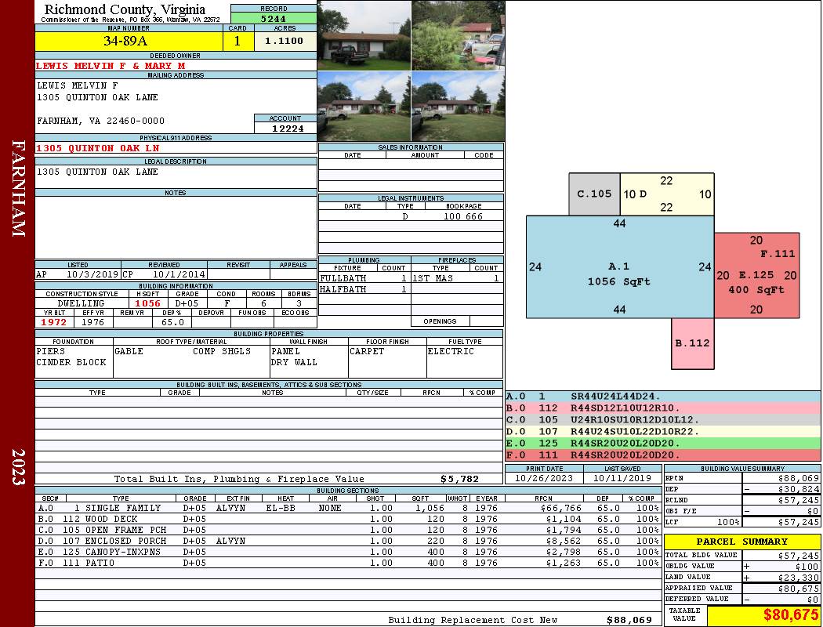This screenshot has height=627, width=823.
Task: Select the FULLBATH plumbing fixture row
Action: click(364, 278)
